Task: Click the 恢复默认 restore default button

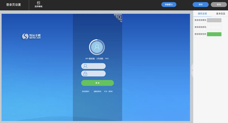Action: [169, 4]
